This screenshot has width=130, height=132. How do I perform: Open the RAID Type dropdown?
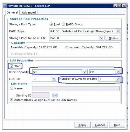click(118, 31)
